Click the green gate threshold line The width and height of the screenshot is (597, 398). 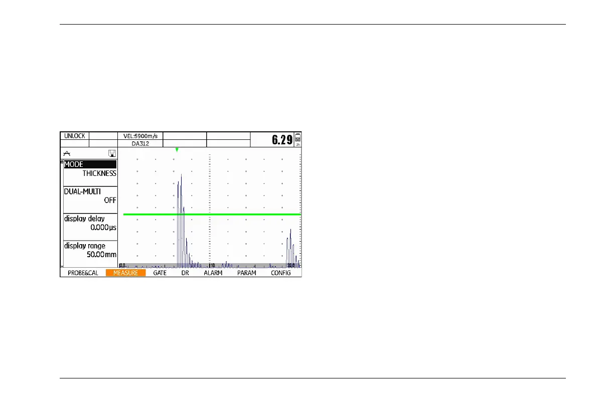click(212, 214)
